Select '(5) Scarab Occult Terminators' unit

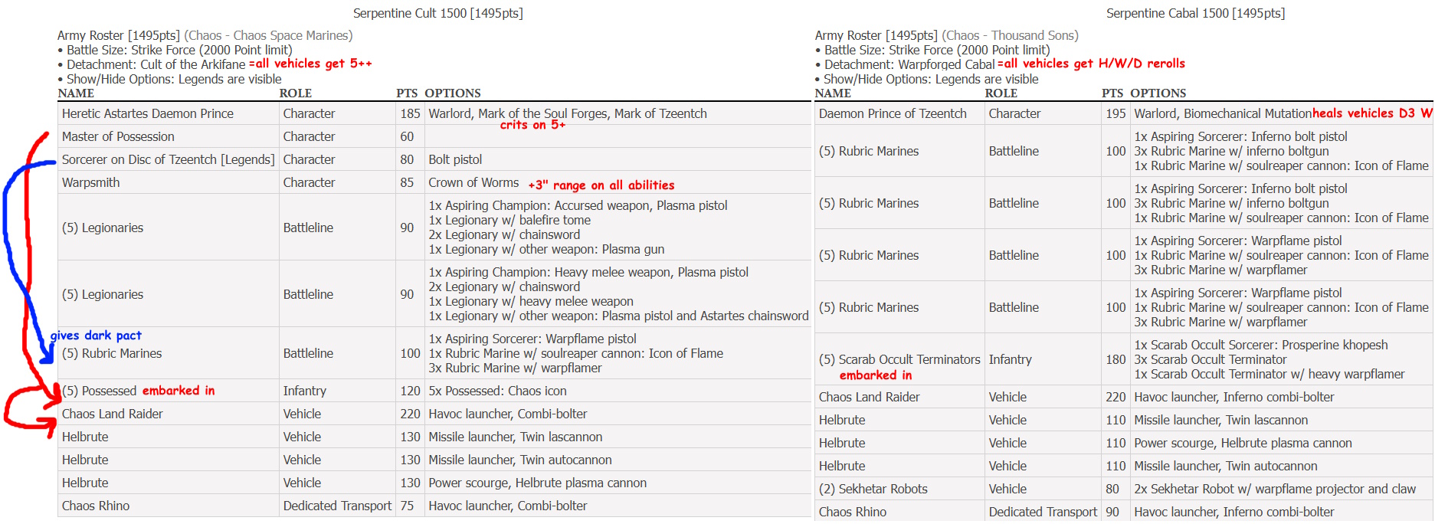coord(899,359)
